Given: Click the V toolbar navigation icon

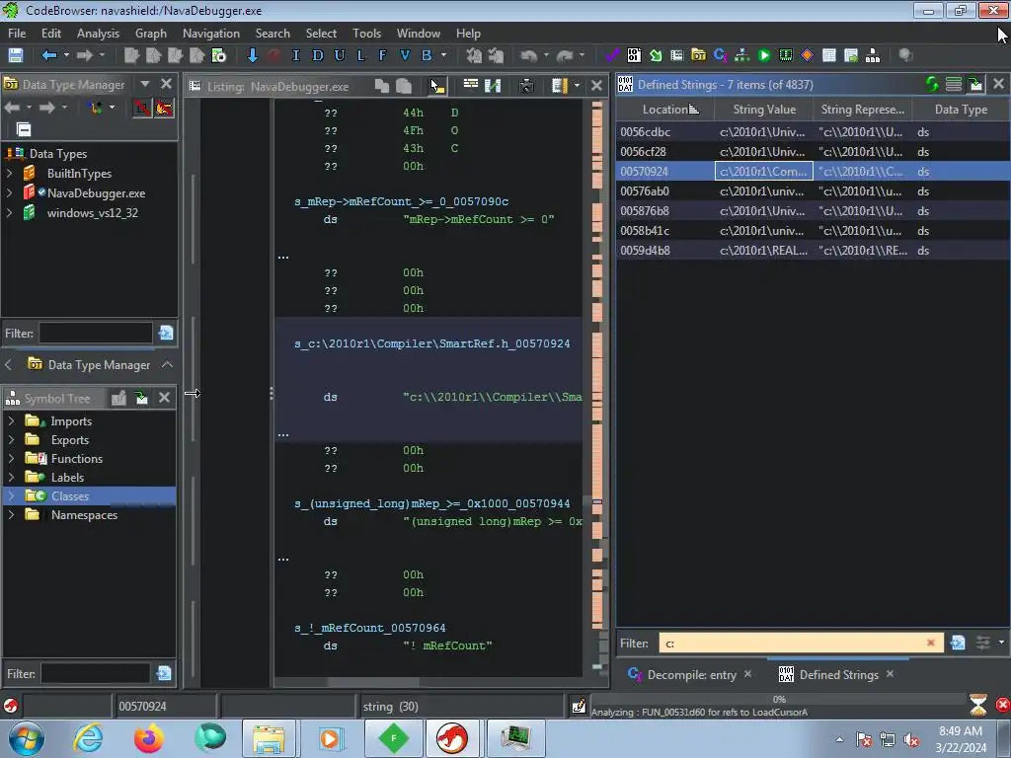Looking at the screenshot, I should pos(404,55).
